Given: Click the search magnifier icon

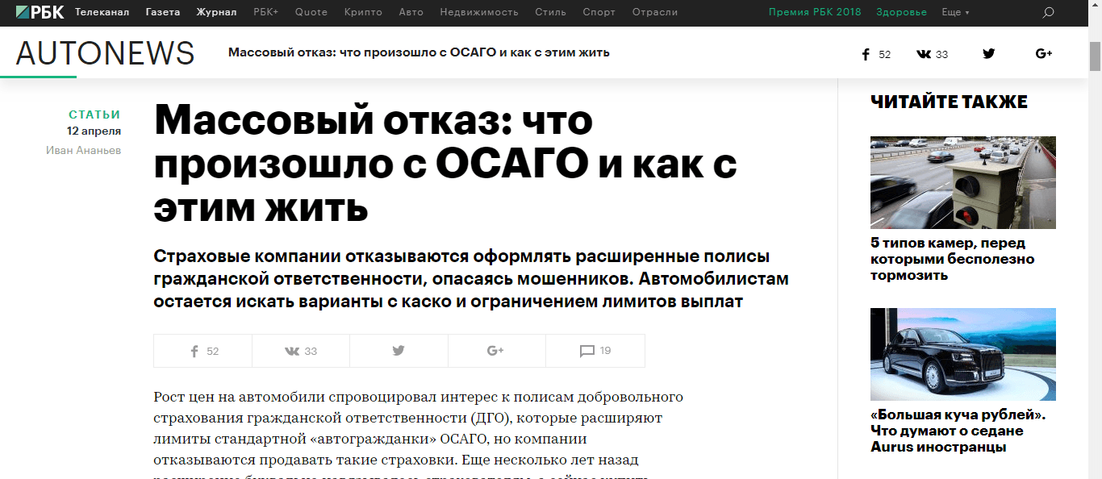Looking at the screenshot, I should tap(1048, 13).
